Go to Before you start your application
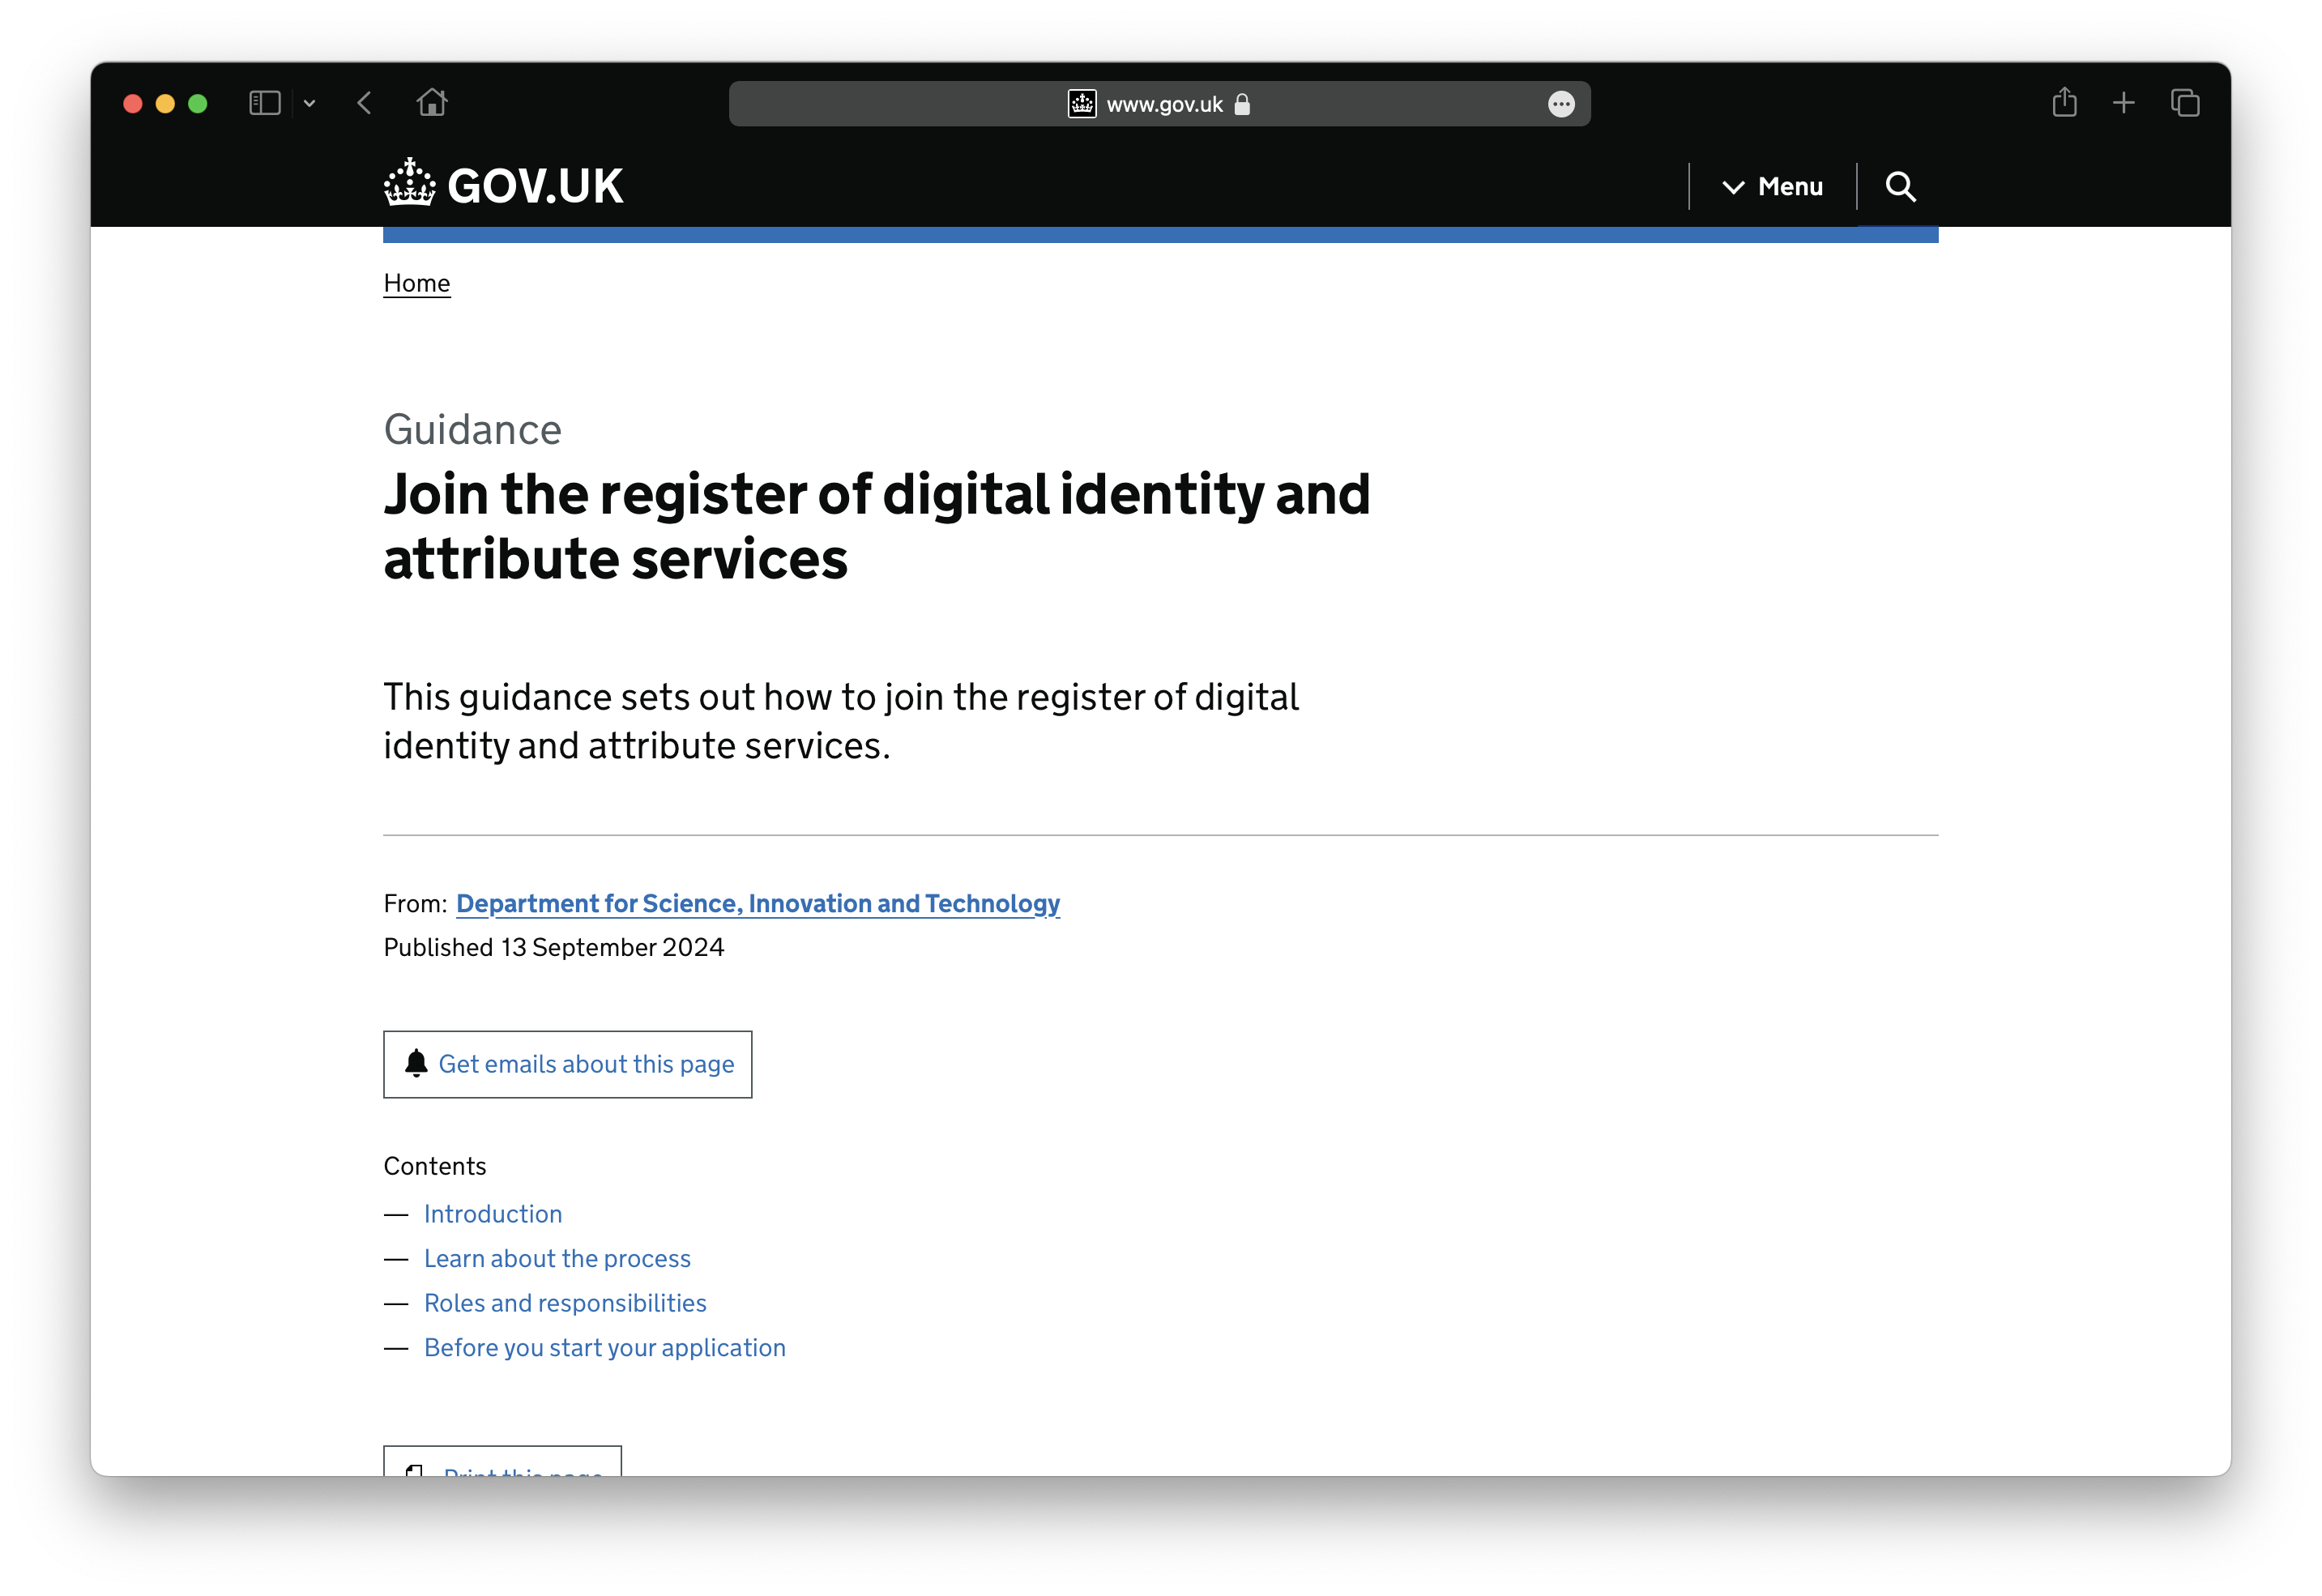This screenshot has height=1596, width=2322. coord(605,1347)
